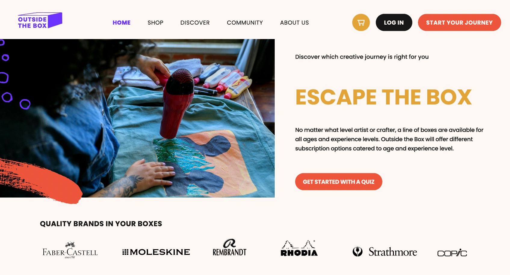The width and height of the screenshot is (510, 275).
Task: Click the Quality Brands In Your Boxes heading
Action: click(101, 224)
